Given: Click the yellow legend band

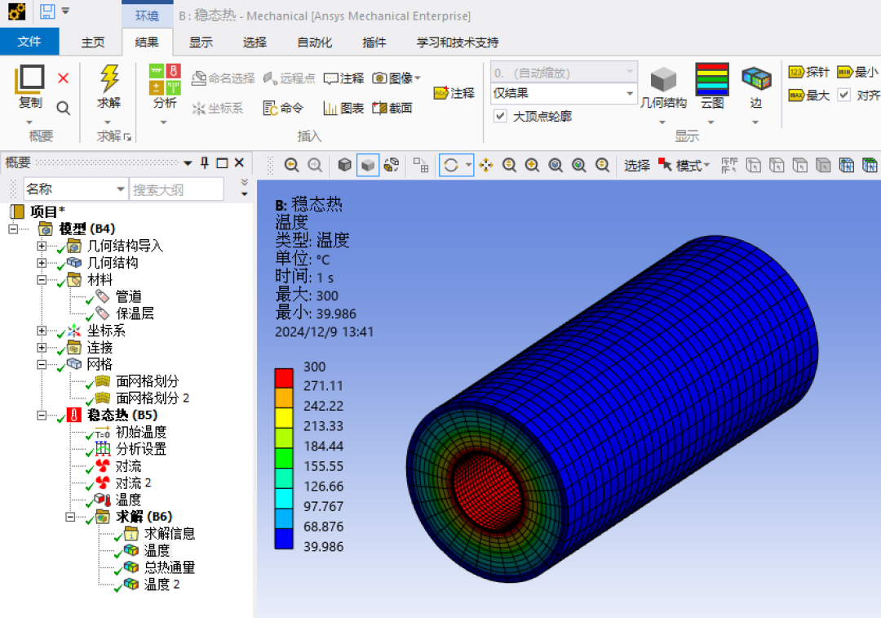Looking at the screenshot, I should click(284, 418).
